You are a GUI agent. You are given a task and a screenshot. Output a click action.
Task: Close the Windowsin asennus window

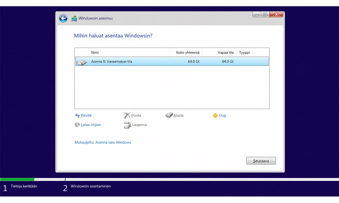(x=276, y=14)
